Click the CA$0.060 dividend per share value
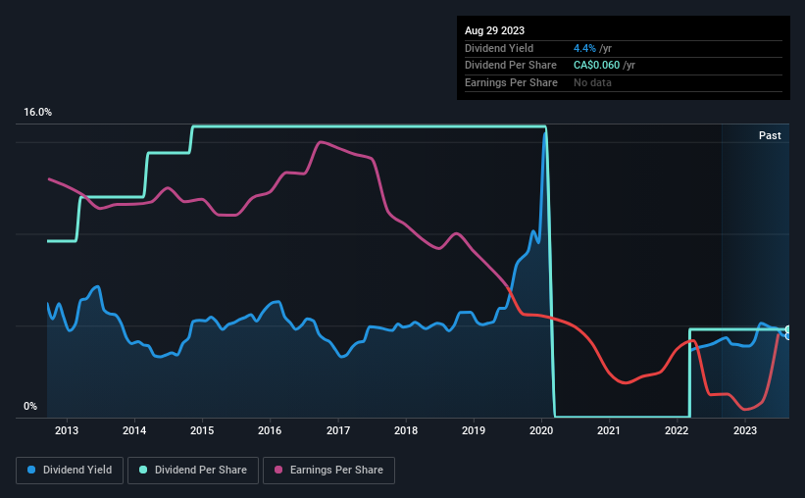This screenshot has height=498, width=805. tap(596, 66)
